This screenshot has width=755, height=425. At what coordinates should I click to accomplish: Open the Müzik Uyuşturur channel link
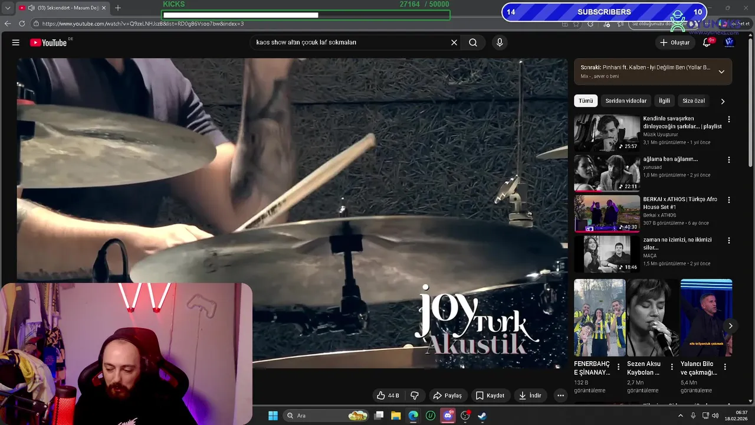[660, 135]
